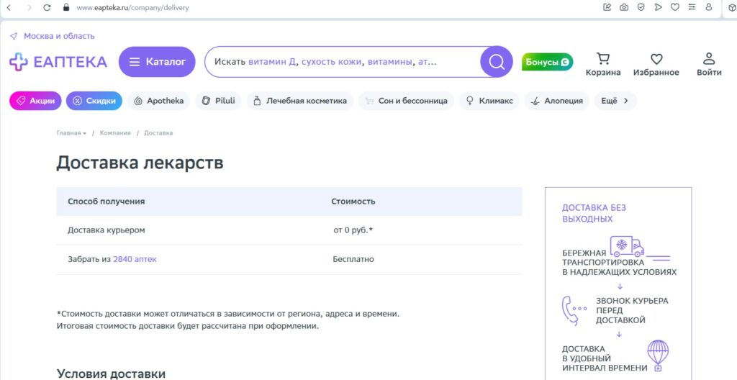This screenshot has height=380, width=737.
Task: Reload the page in browser
Action: 47,7
